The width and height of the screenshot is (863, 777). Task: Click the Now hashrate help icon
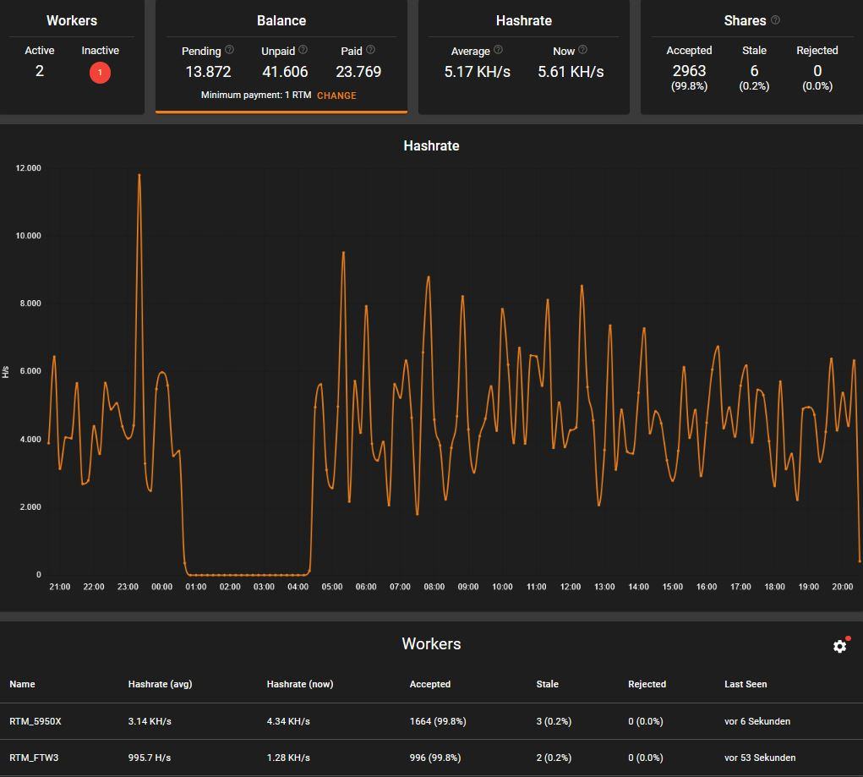(x=583, y=50)
